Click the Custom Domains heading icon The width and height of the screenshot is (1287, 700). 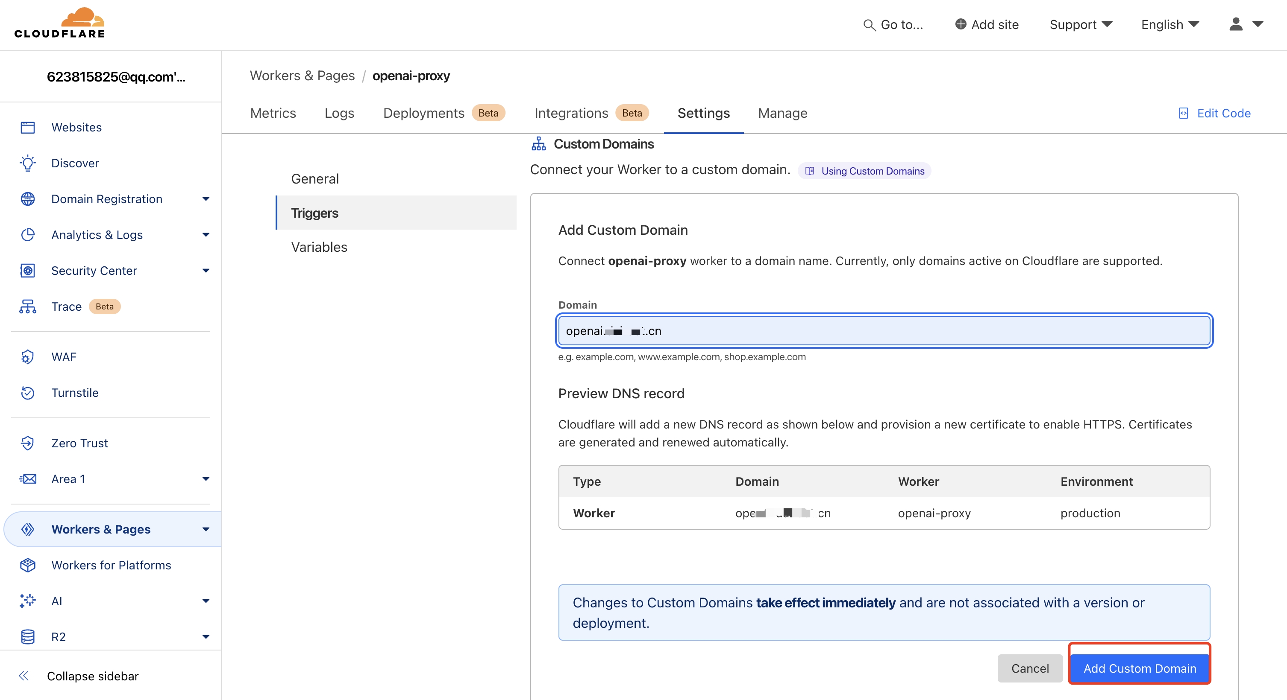click(538, 144)
